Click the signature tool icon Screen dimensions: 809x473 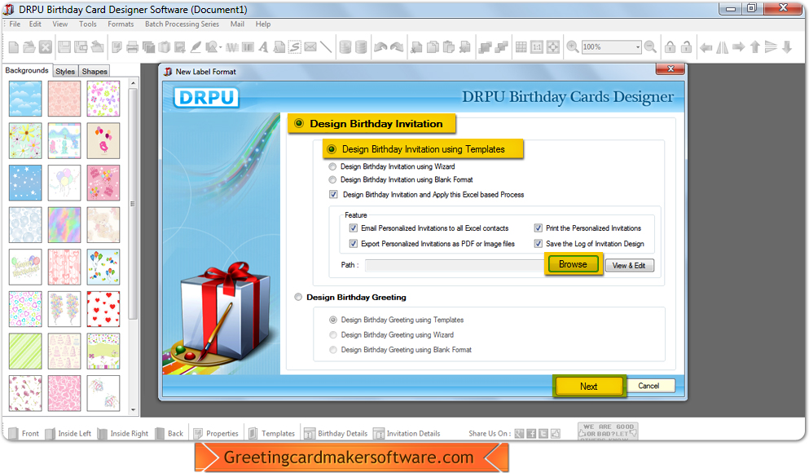pyautogui.click(x=295, y=47)
